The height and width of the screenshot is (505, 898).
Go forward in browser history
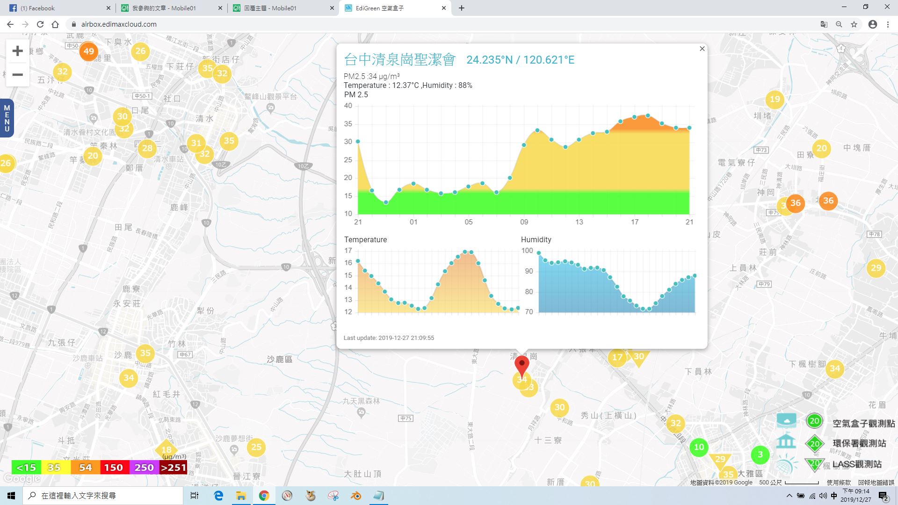25,24
